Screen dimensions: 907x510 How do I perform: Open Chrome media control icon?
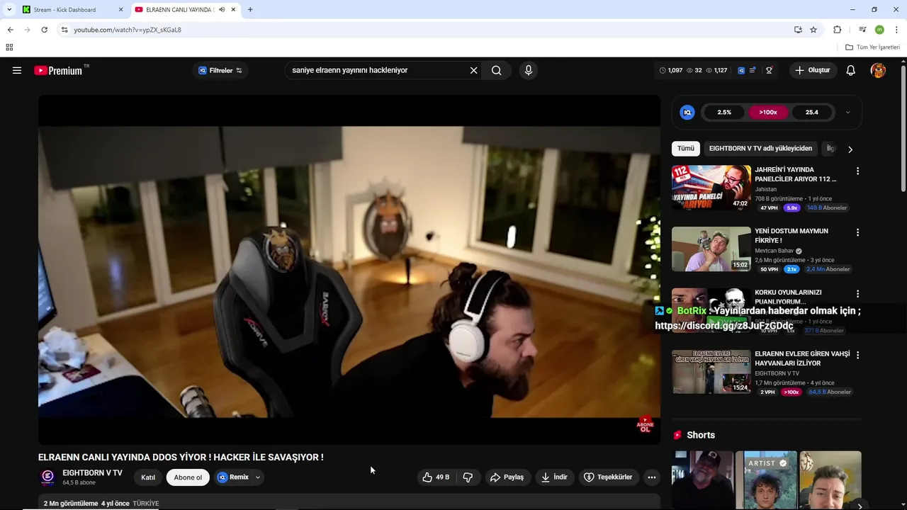point(862,30)
